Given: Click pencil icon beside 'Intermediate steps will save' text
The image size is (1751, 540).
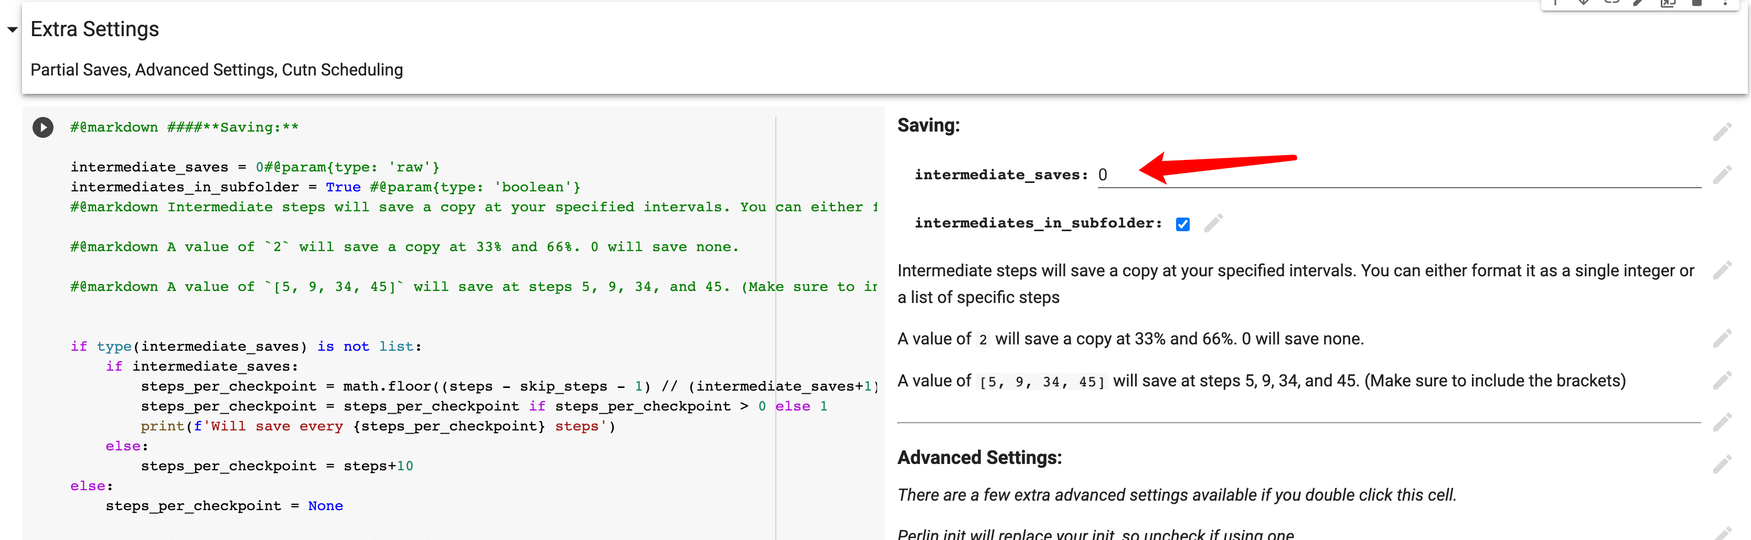Looking at the screenshot, I should (1722, 271).
